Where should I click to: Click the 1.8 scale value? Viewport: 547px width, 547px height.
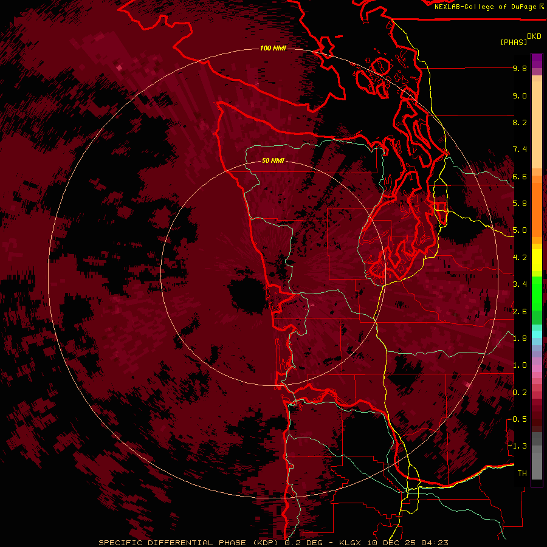(x=520, y=339)
